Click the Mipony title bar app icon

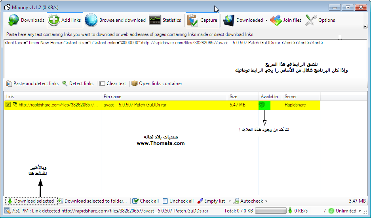point(8,8)
